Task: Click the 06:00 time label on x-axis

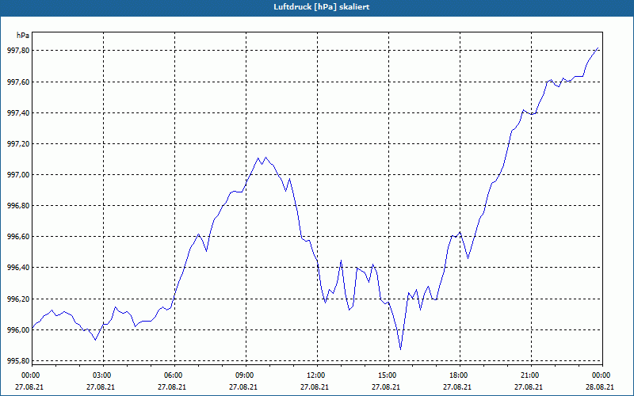Action: click(x=173, y=375)
